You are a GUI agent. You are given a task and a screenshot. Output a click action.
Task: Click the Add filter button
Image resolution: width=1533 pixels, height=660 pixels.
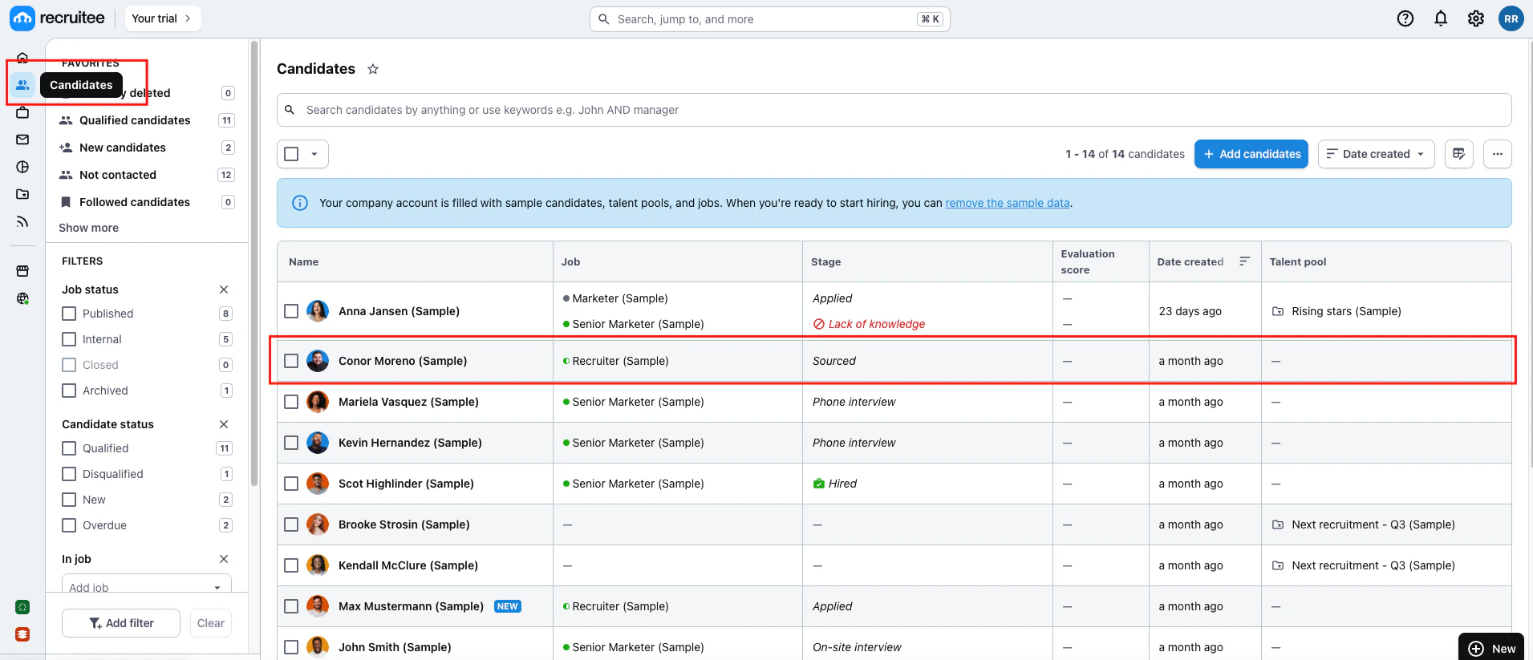pyautogui.click(x=121, y=623)
